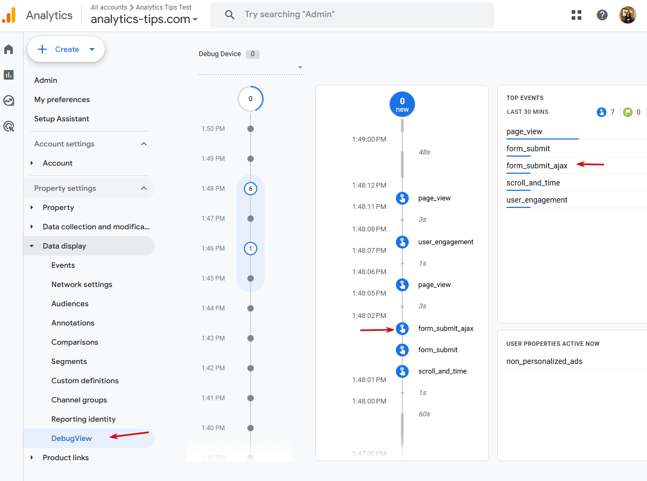
Task: Open the user profile avatar
Action: [x=628, y=15]
